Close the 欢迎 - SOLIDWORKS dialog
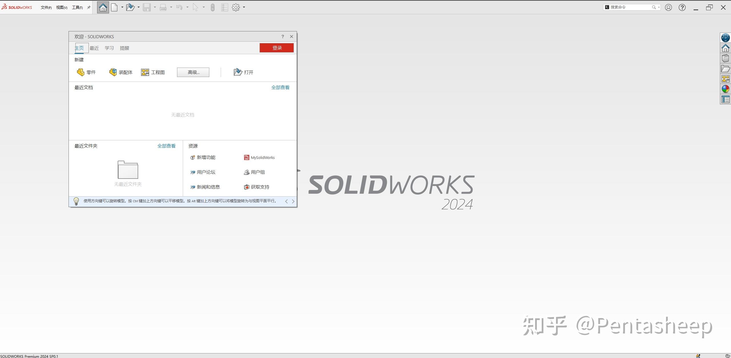 [x=292, y=37]
